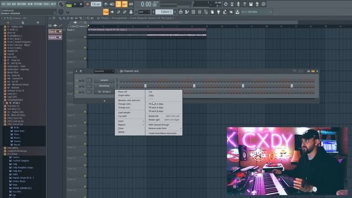Screen dimensions: 352x198
Task: Toggle Channel rack step/piano view icon
Action: click(x=313, y=71)
